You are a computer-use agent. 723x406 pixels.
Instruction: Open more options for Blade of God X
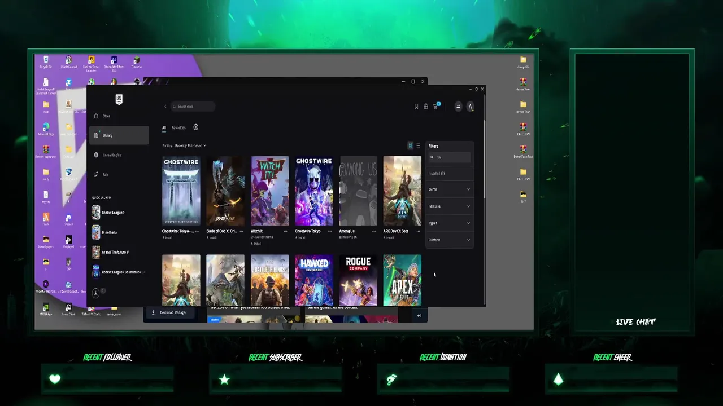tap(241, 231)
